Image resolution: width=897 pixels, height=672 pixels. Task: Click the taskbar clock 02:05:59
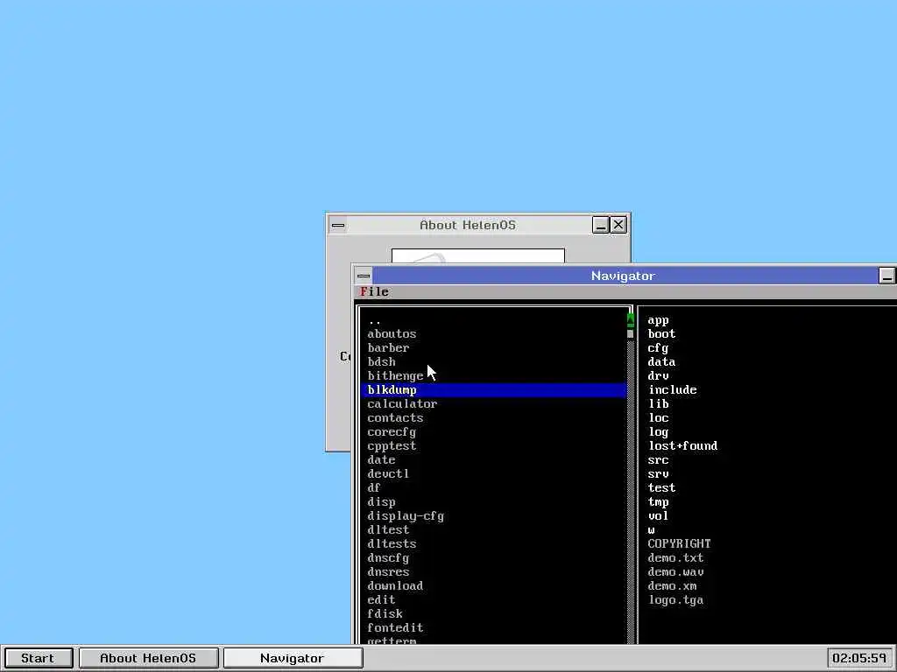pyautogui.click(x=859, y=658)
